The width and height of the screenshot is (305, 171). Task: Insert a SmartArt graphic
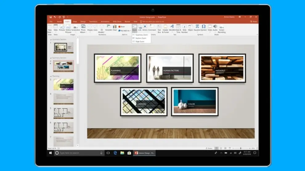(x=108, y=28)
